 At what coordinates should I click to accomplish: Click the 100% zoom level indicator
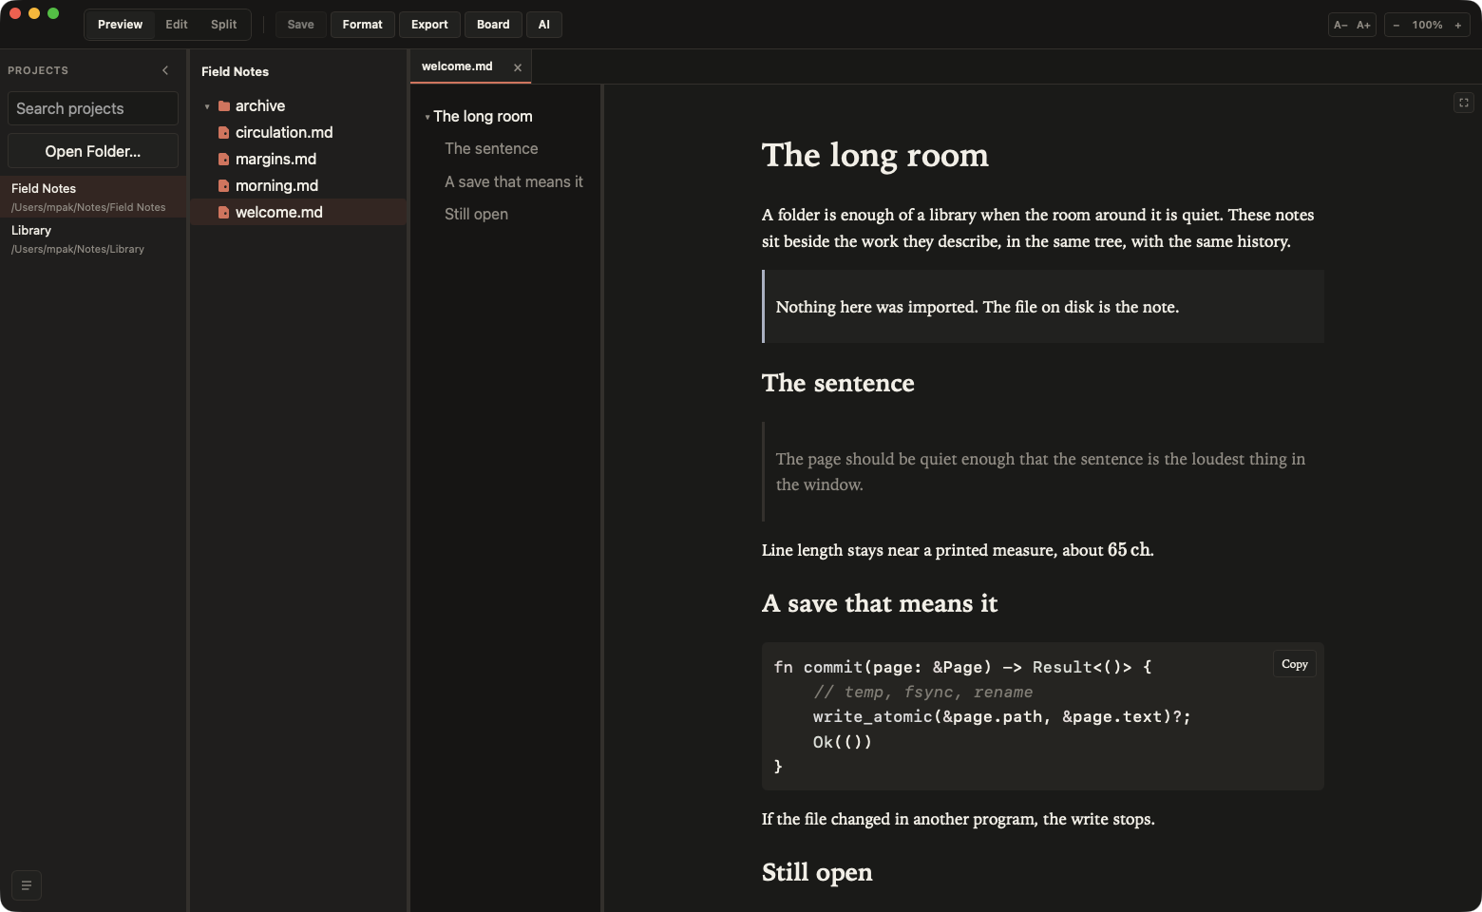coord(1427,25)
